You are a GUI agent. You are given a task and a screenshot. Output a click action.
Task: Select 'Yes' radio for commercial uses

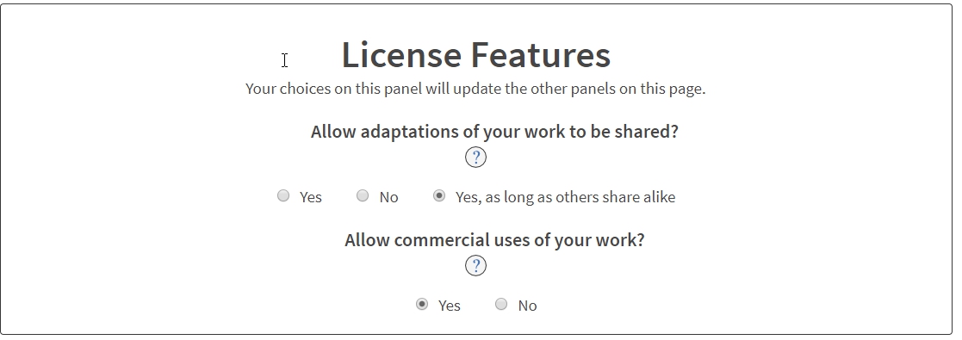pyautogui.click(x=422, y=305)
